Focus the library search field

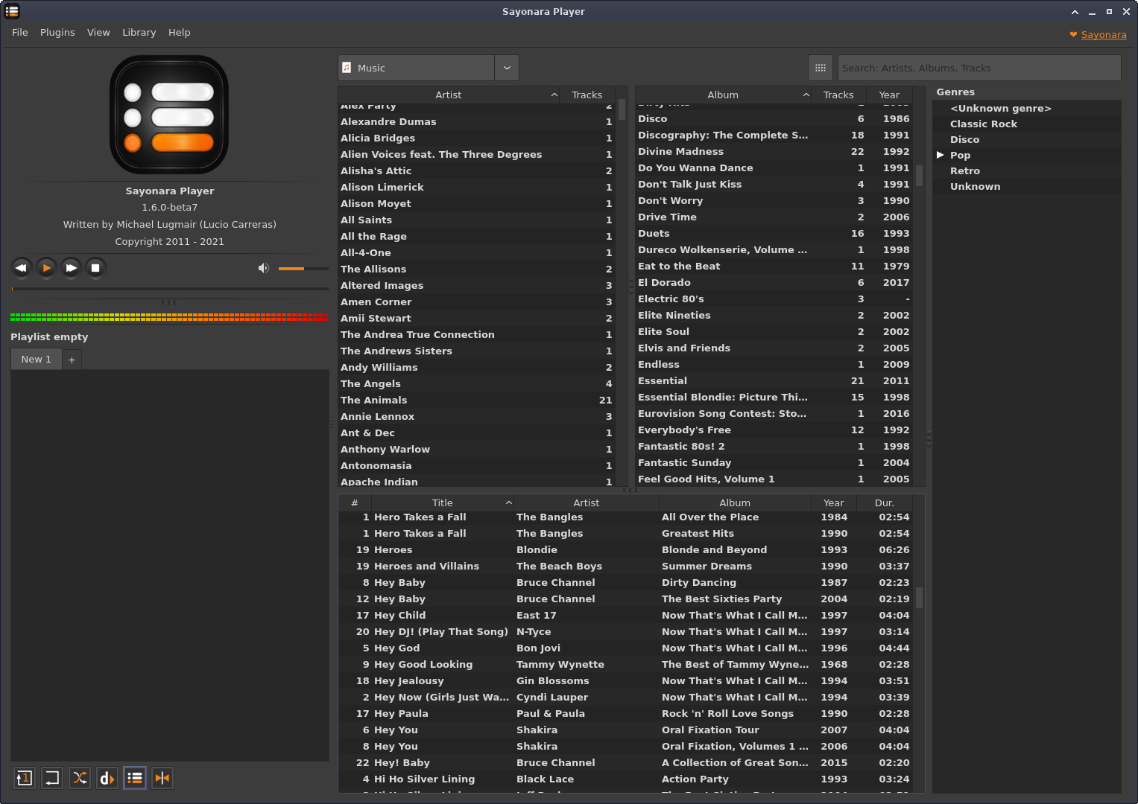979,68
